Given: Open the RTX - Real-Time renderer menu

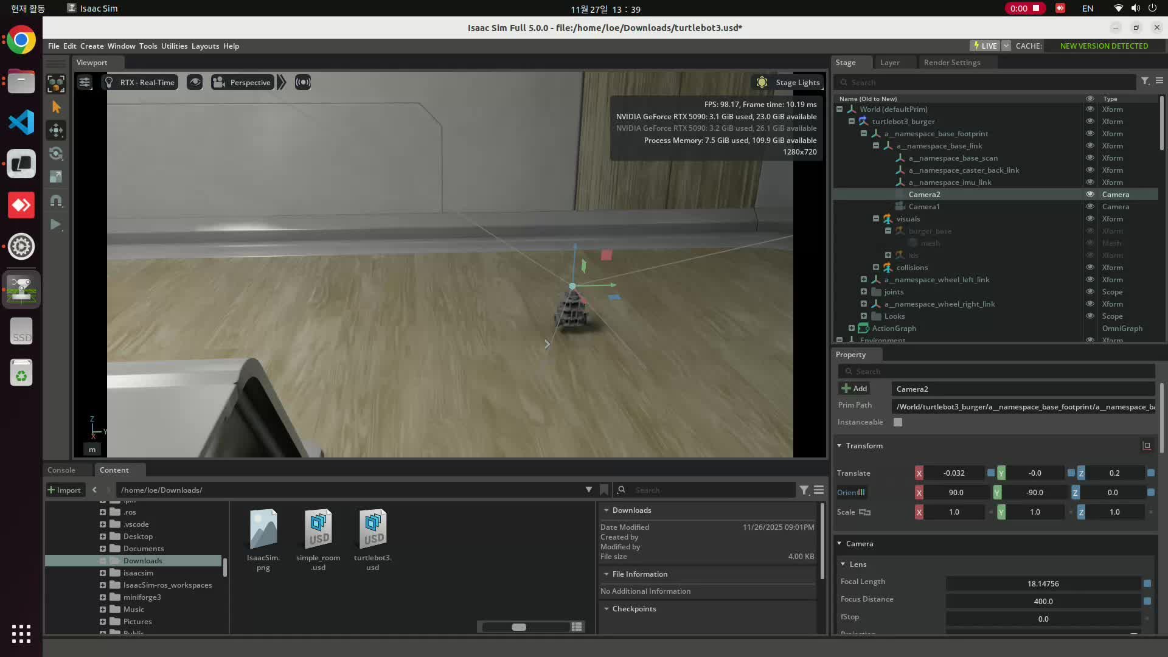Looking at the screenshot, I should point(140,82).
